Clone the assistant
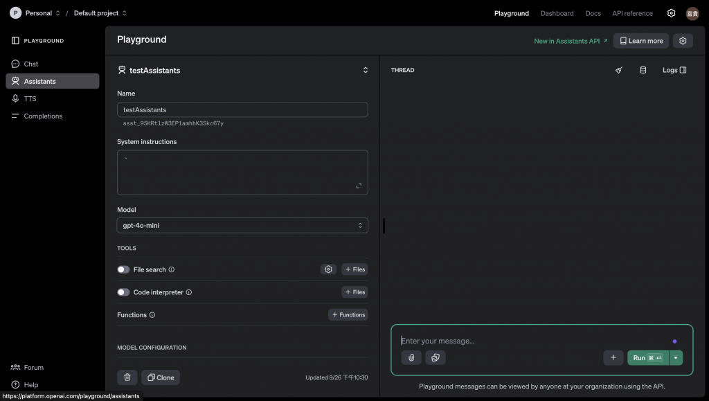709x401 pixels. click(161, 377)
